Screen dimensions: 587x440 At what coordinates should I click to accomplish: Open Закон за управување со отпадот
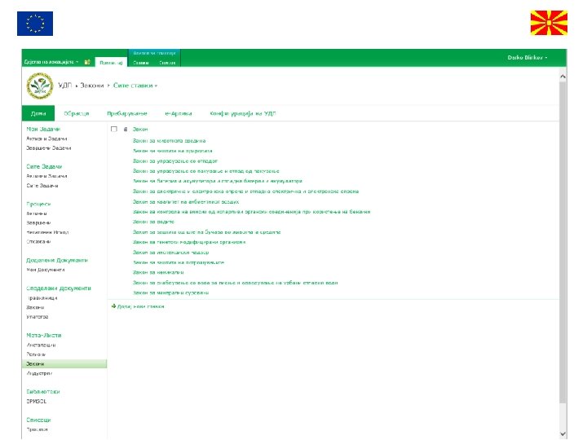(x=174, y=161)
